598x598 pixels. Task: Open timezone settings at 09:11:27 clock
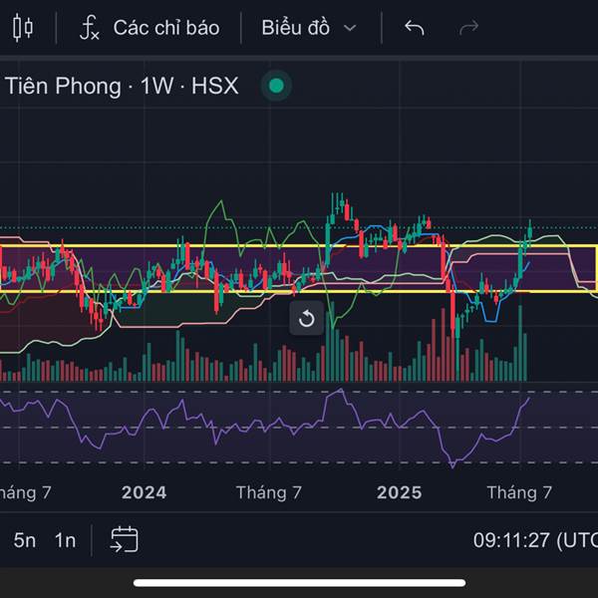pos(535,540)
